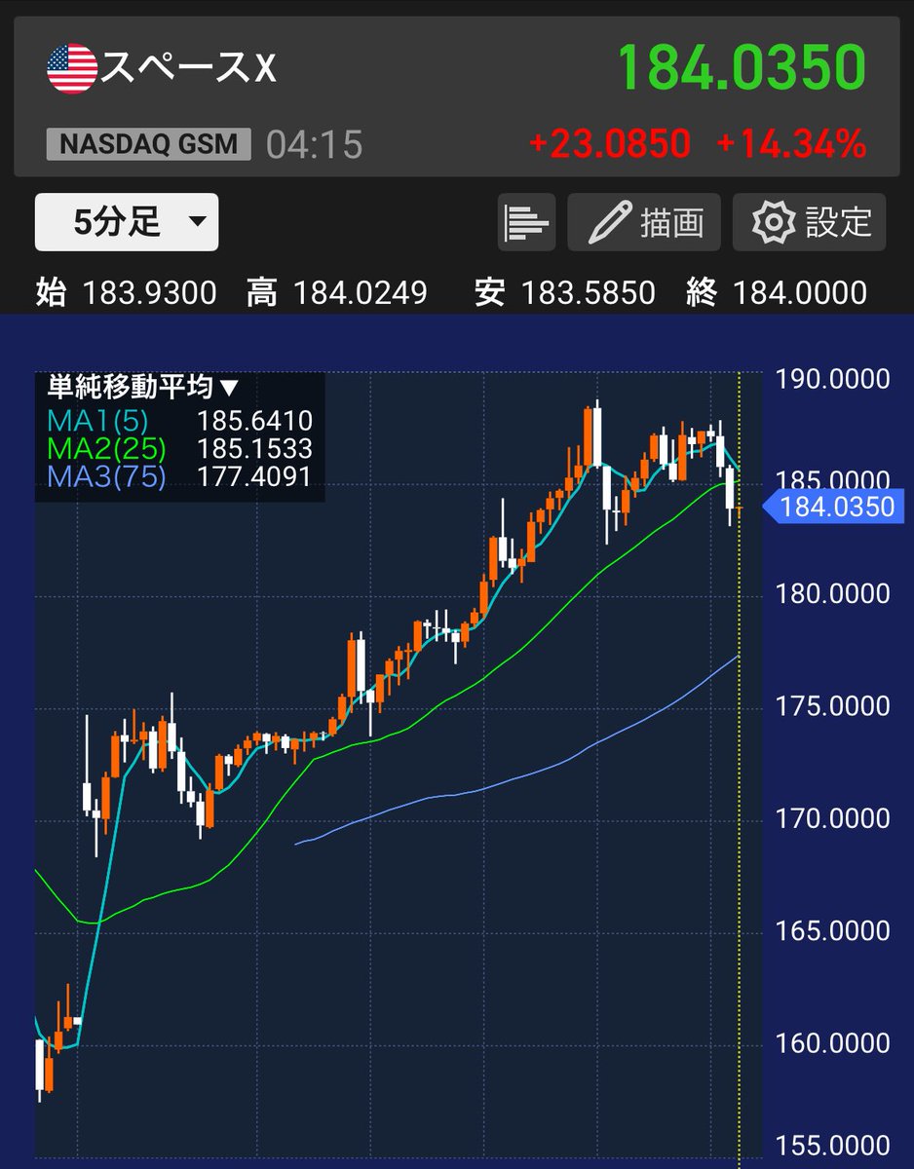The image size is (914, 1169).
Task: Click the open price 183.9300
Action: (x=149, y=292)
